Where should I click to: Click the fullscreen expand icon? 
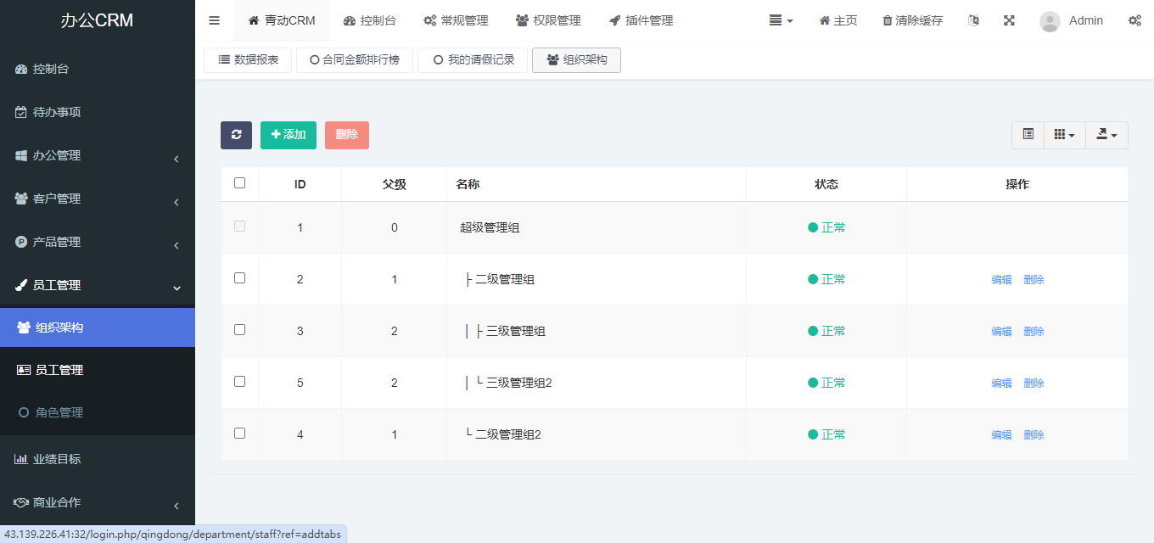click(x=1009, y=20)
